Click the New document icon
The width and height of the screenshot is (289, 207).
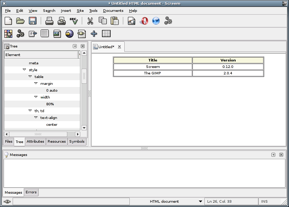click(x=8, y=21)
